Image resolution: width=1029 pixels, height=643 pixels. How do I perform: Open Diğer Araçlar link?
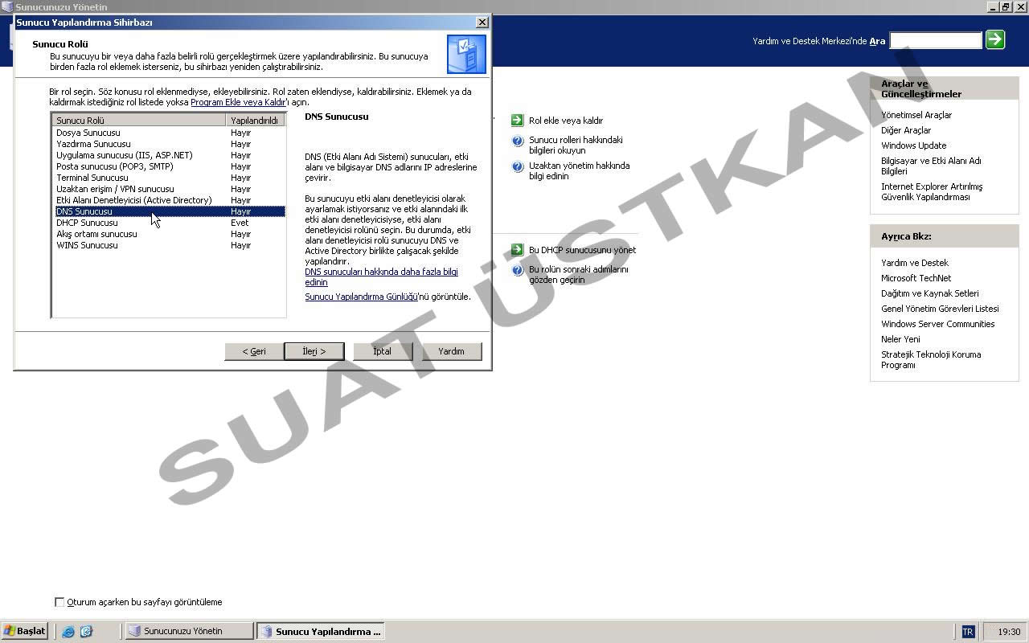coord(906,130)
